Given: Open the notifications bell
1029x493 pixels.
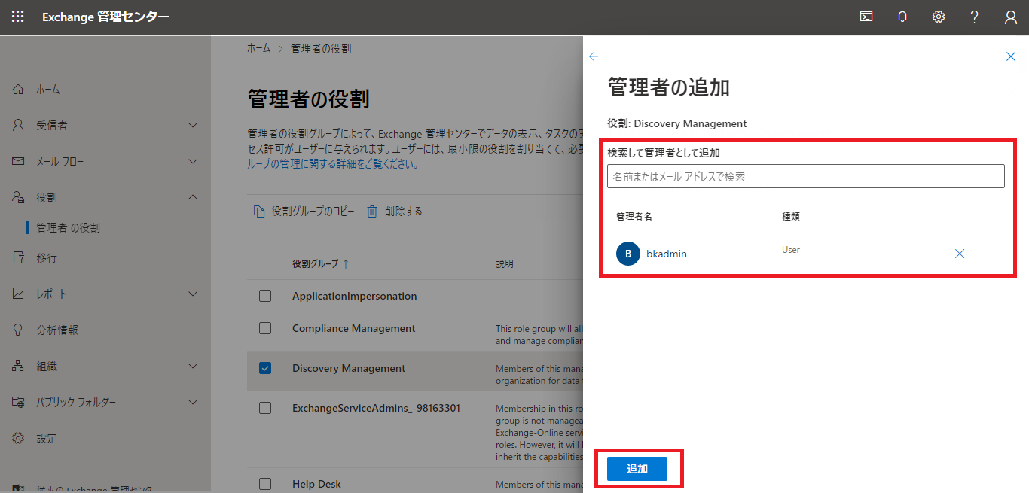Looking at the screenshot, I should coord(902,17).
